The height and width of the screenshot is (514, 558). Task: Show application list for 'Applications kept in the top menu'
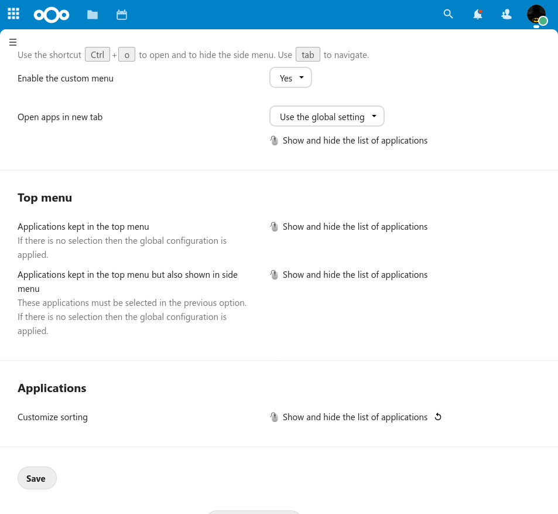(x=354, y=227)
